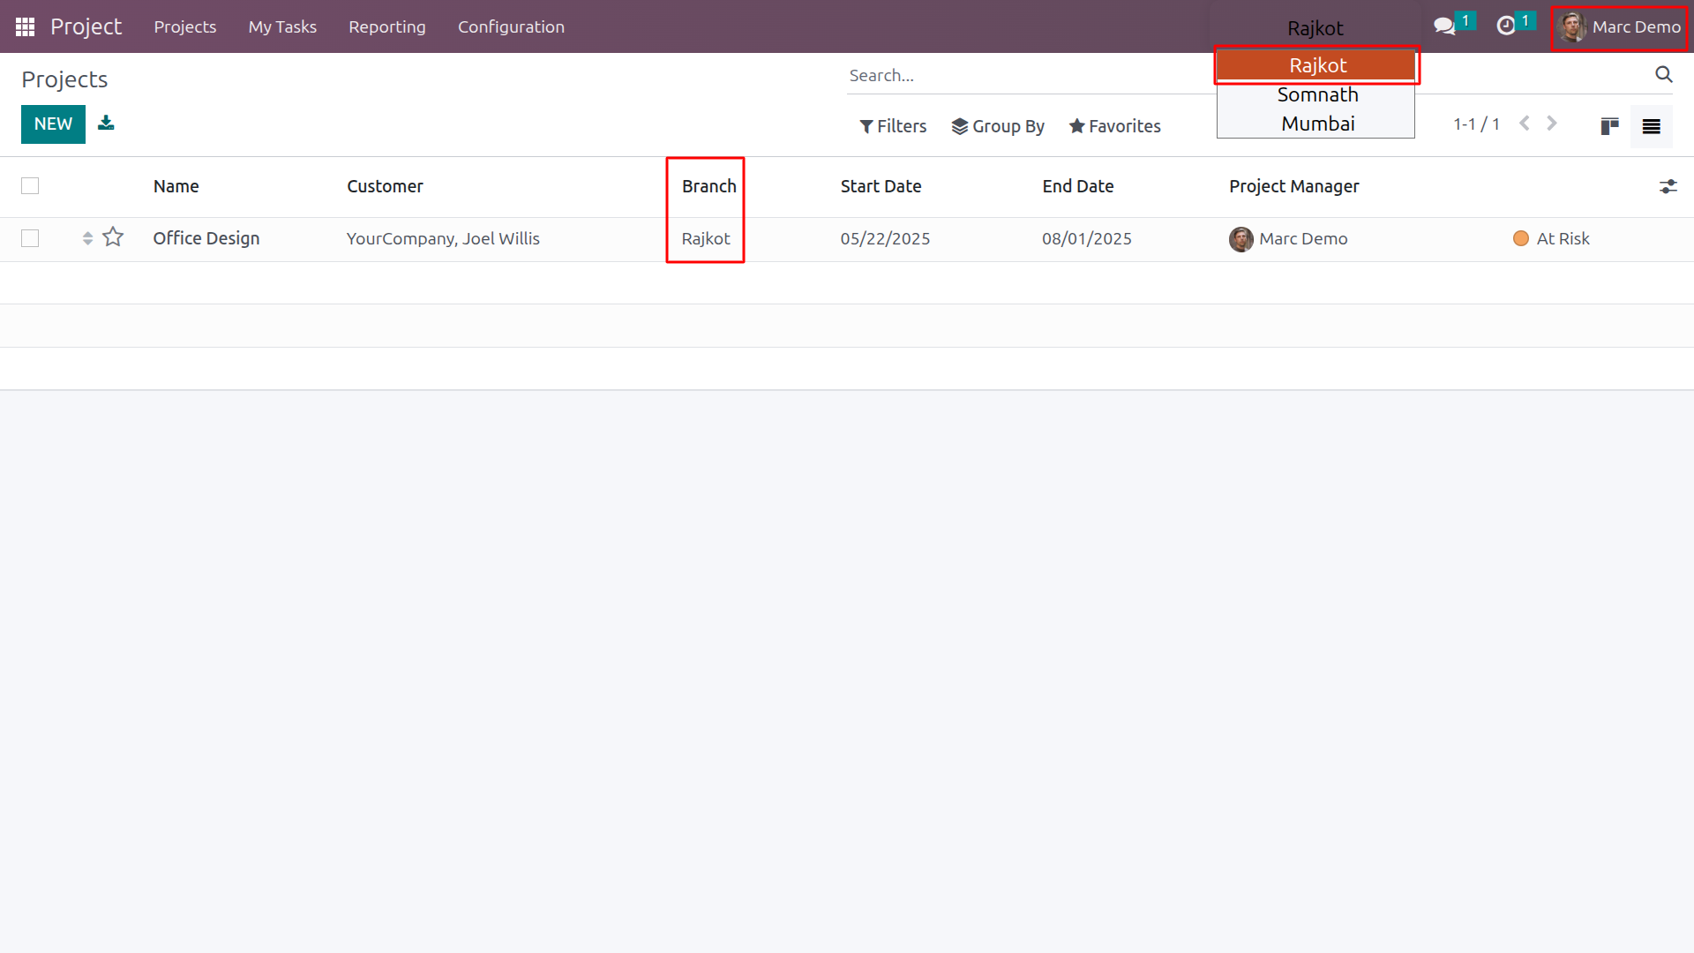The image size is (1694, 953).
Task: Choose Somnath from the branch list
Action: (x=1316, y=94)
